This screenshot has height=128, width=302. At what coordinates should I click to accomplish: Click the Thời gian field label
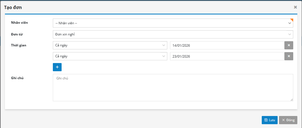(19, 45)
